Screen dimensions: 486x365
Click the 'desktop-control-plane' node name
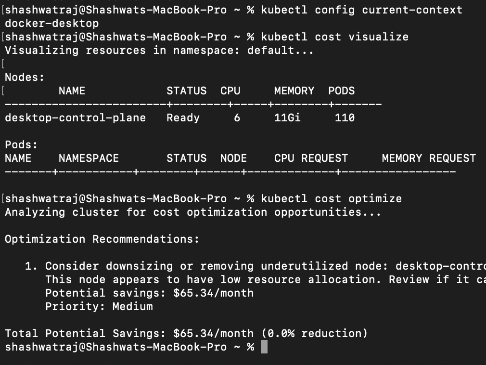(76, 117)
